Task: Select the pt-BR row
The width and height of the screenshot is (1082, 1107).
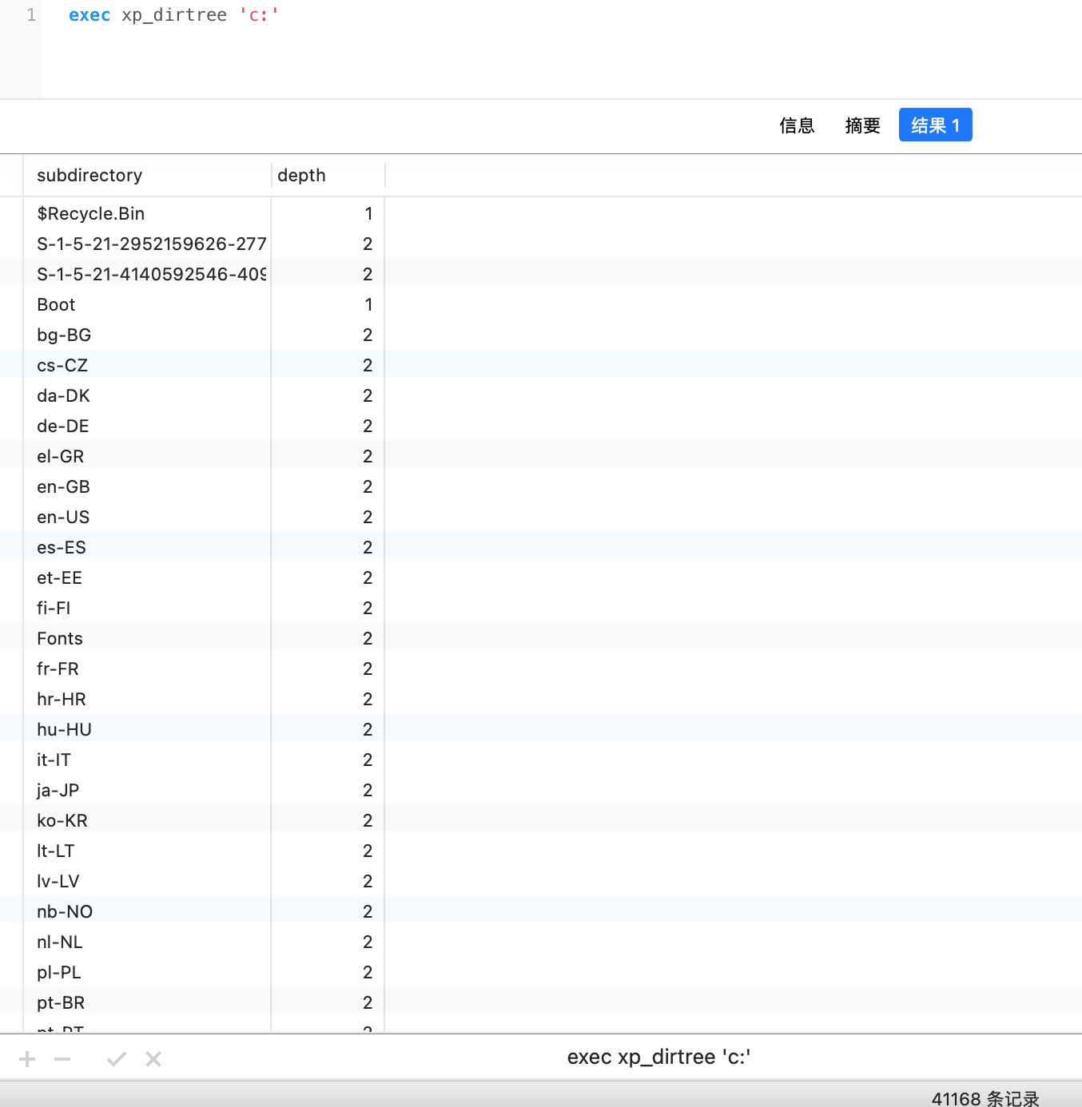Action: [x=61, y=1003]
